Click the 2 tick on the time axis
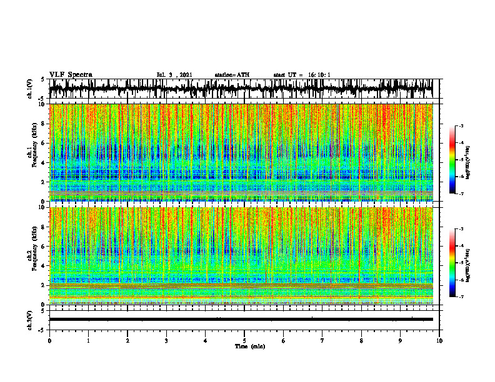Screen dimensions: 495x382 point(127,341)
